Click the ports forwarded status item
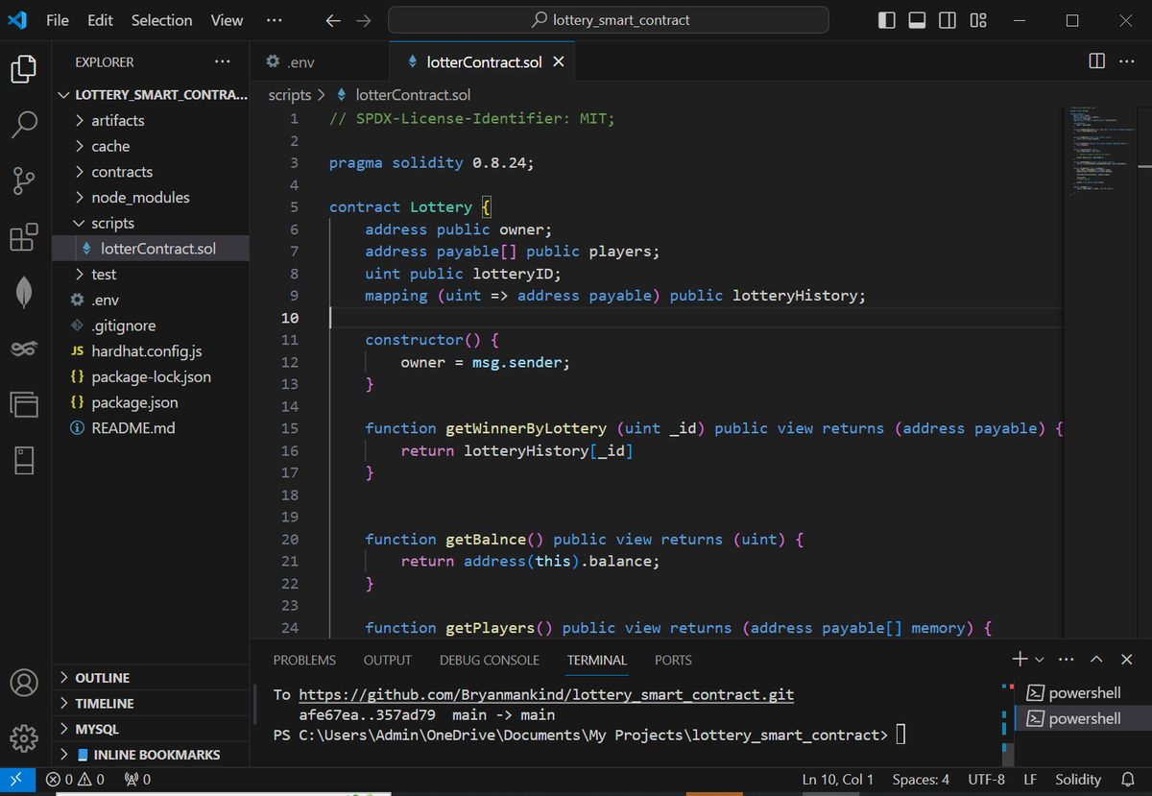The image size is (1152, 796). click(x=137, y=780)
